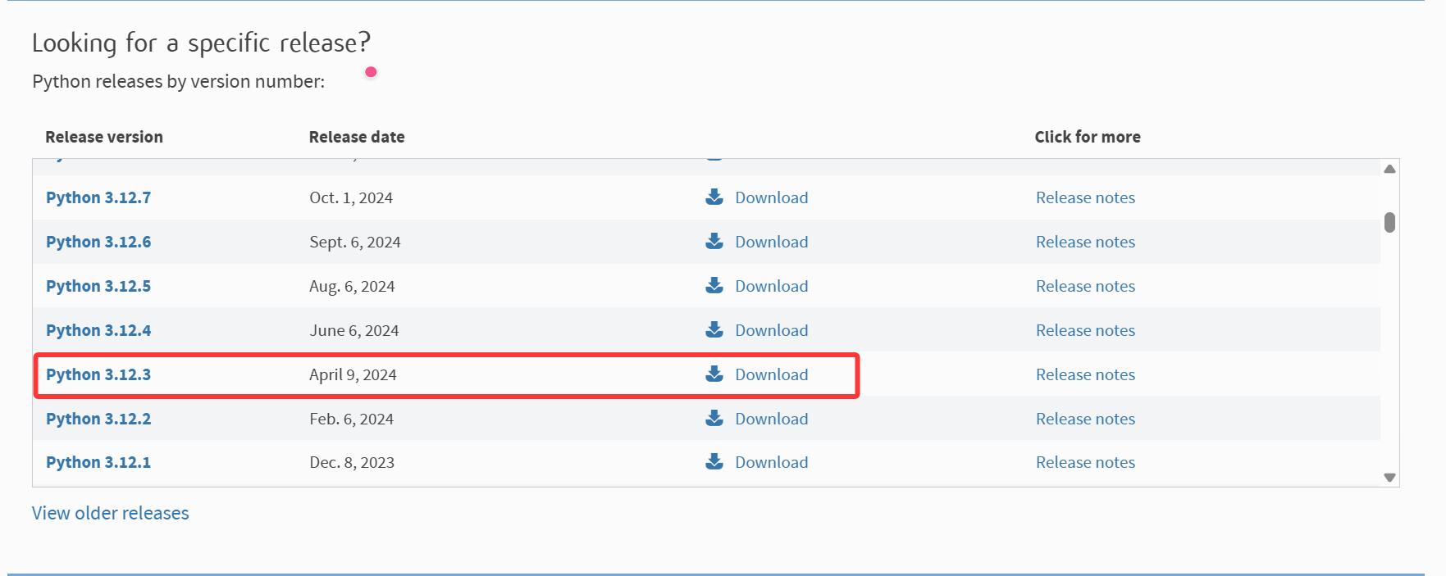Select the date Sept. 6, 2024
Viewport: 1446px width, 576px height.
[355, 242]
